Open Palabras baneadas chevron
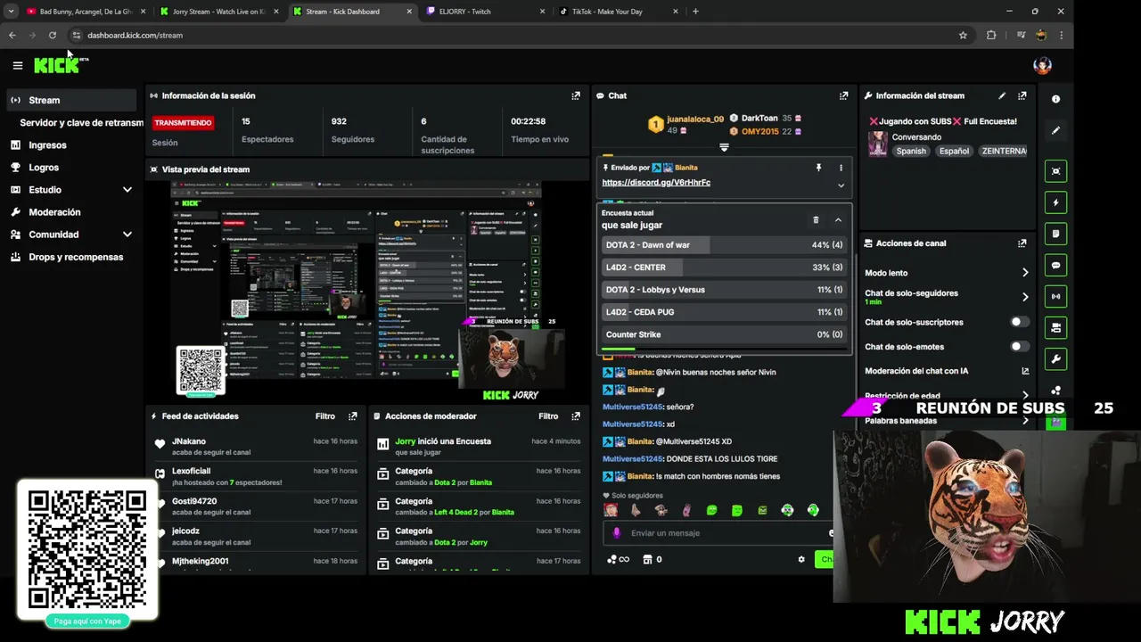This screenshot has width=1141, height=642. pos(1025,420)
